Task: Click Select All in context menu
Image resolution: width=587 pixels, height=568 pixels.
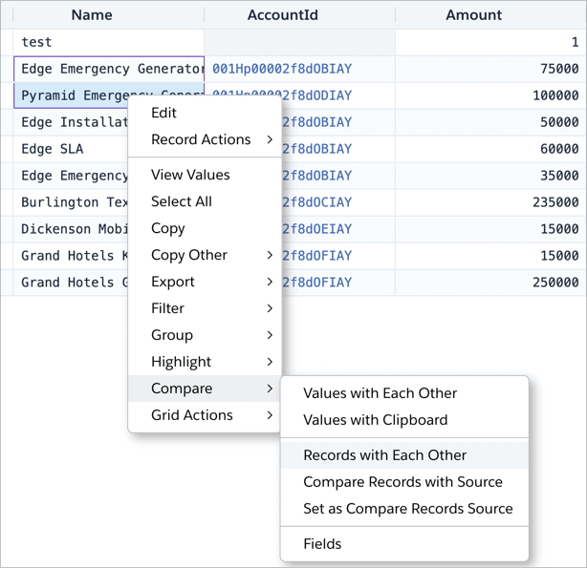Action: (x=182, y=201)
